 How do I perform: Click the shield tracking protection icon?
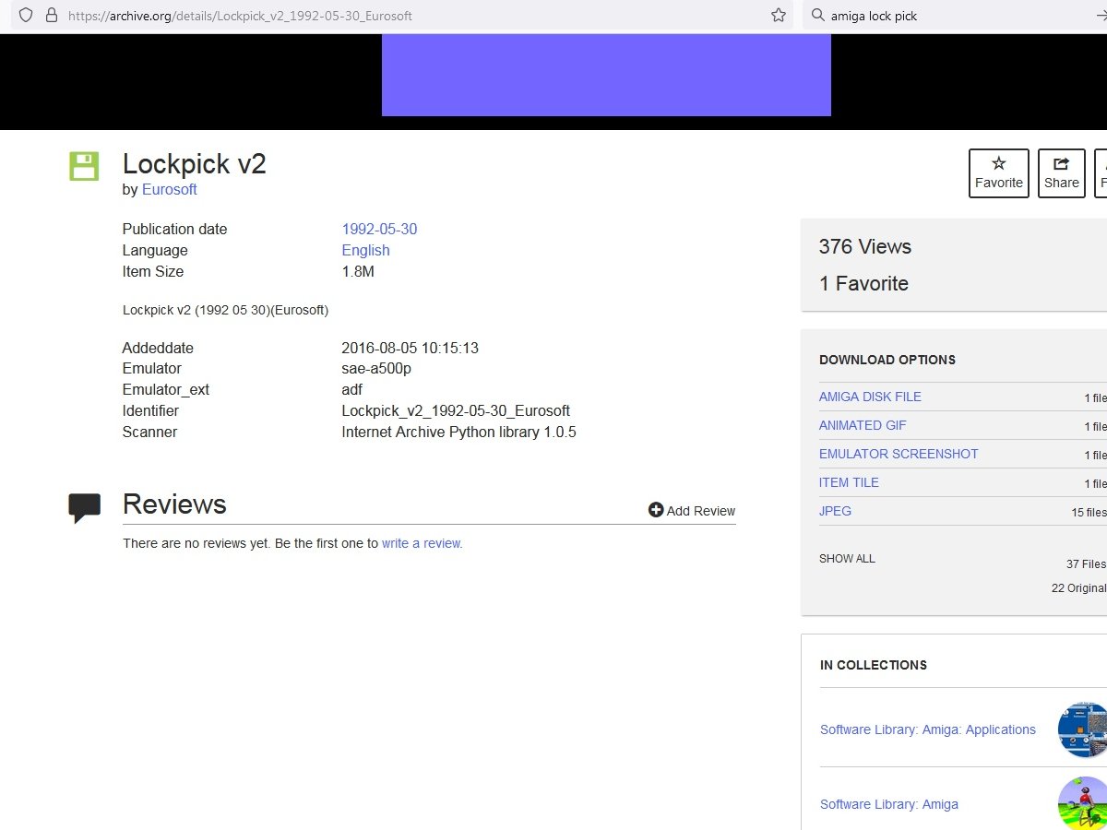[x=26, y=15]
